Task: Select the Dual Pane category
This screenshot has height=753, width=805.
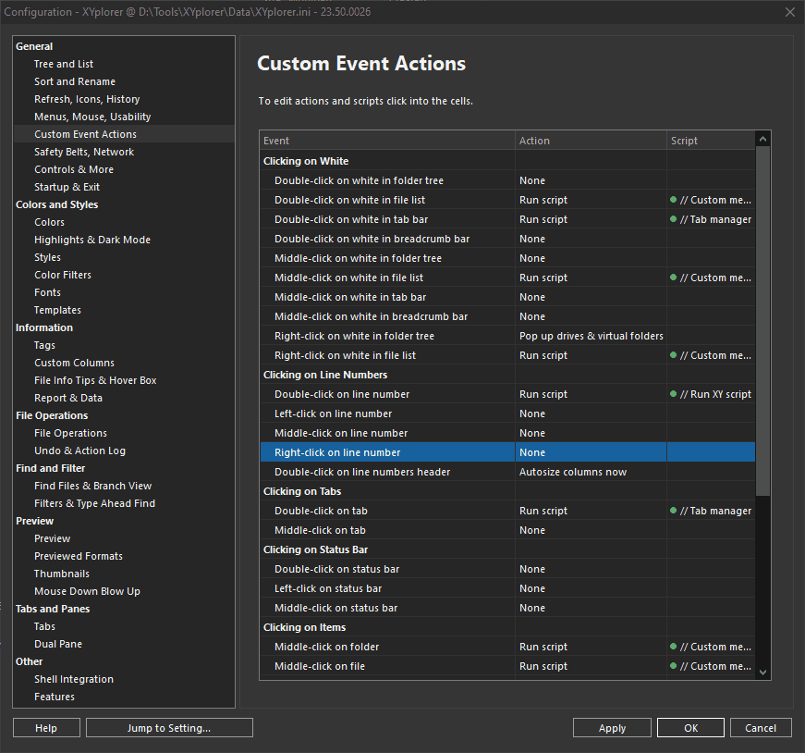Action: (x=58, y=644)
